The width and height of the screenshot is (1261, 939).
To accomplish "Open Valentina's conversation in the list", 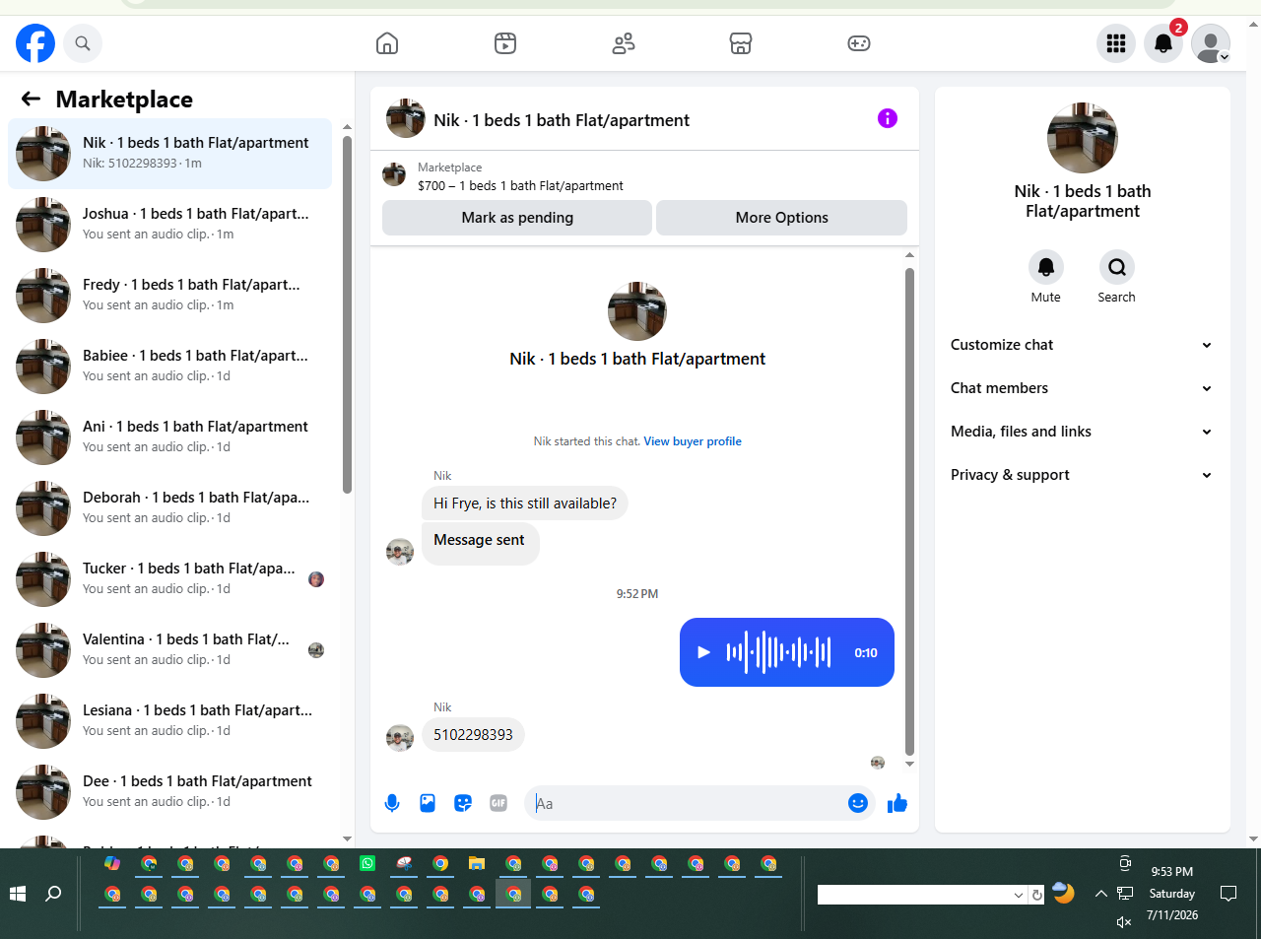I will click(169, 650).
